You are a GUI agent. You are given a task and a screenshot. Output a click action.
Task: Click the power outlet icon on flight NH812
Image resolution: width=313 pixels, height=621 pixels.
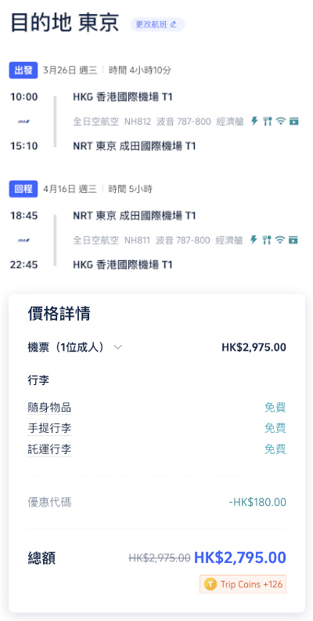(254, 122)
